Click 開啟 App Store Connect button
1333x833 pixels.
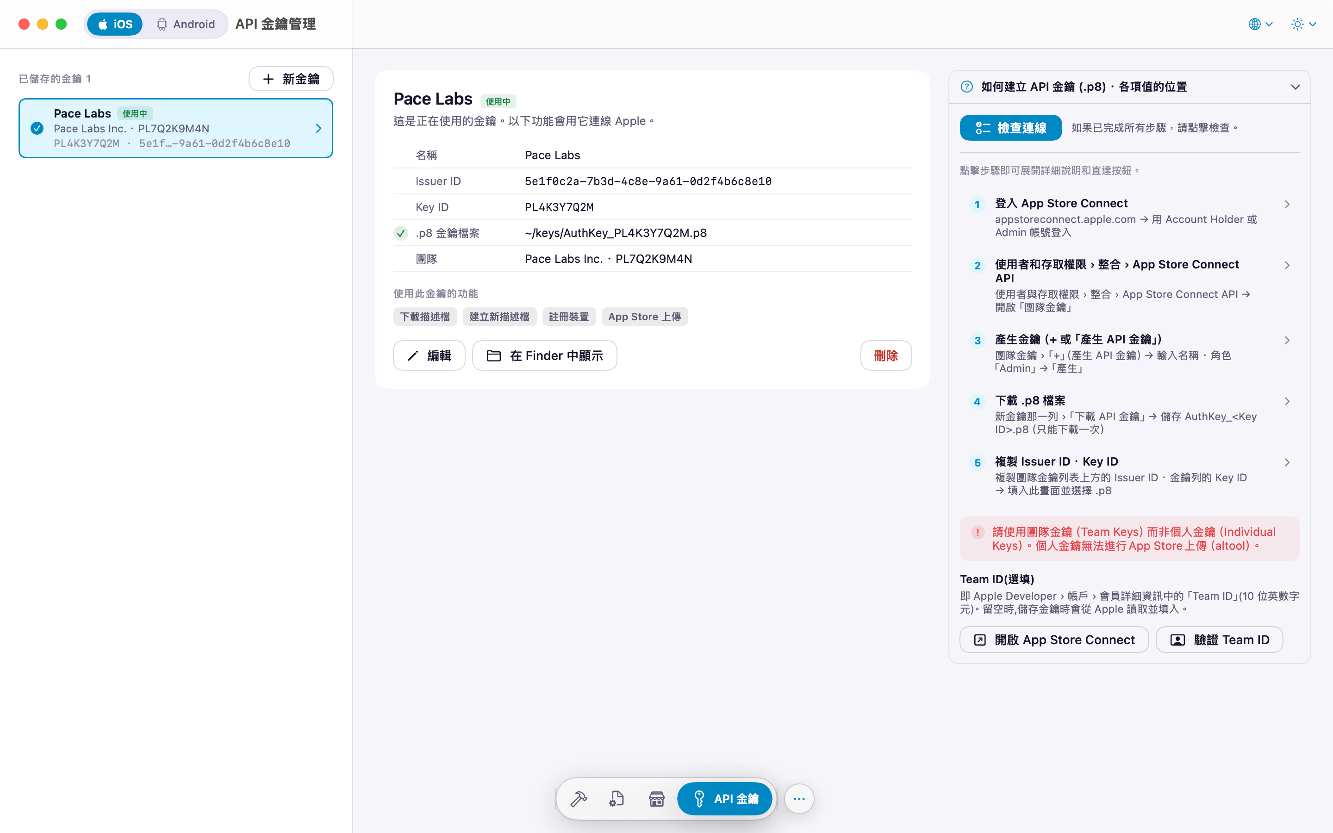tap(1054, 640)
